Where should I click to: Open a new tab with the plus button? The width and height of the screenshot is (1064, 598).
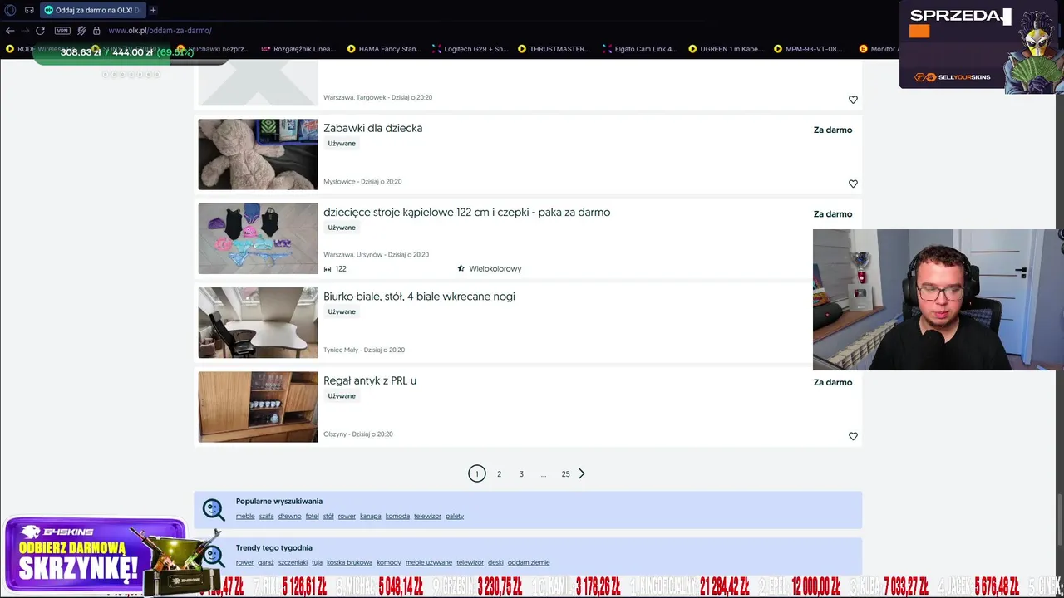[x=153, y=10]
